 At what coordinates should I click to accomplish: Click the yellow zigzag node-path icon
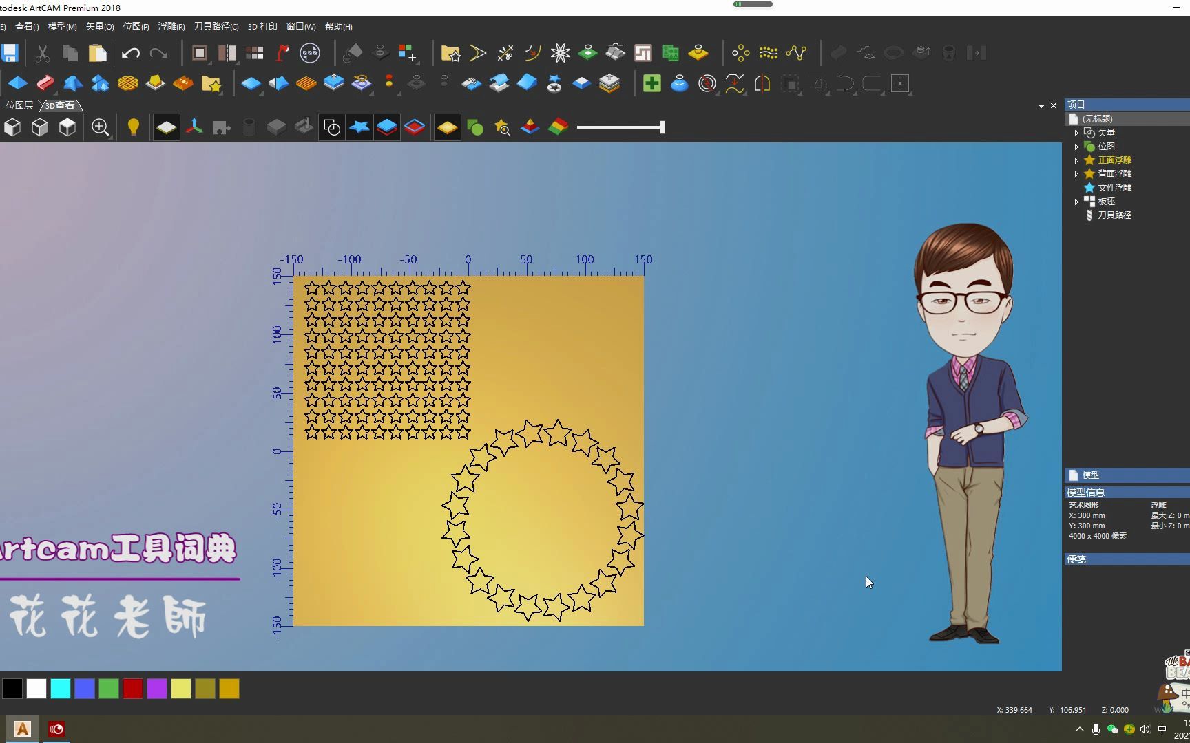796,53
